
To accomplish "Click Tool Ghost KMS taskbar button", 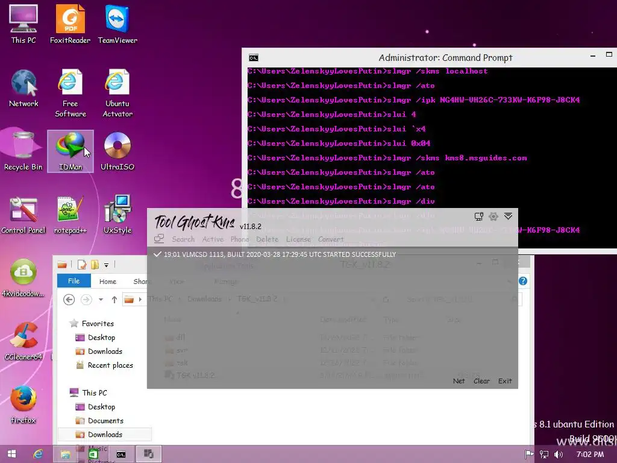I will (x=148, y=454).
